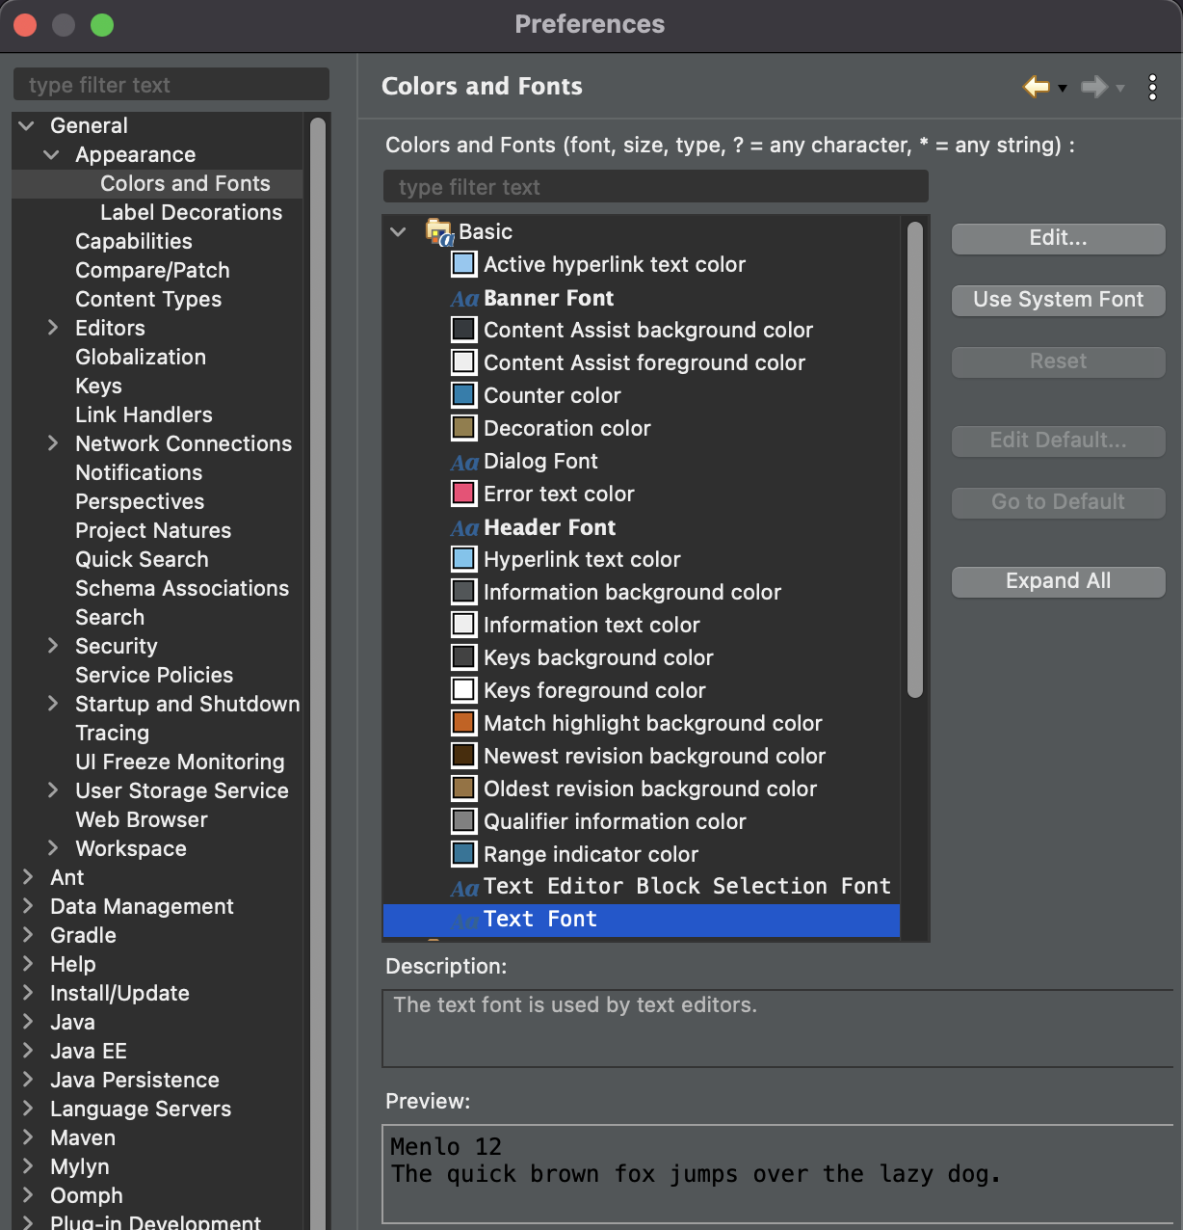Select Oldest revision background color row

(650, 789)
